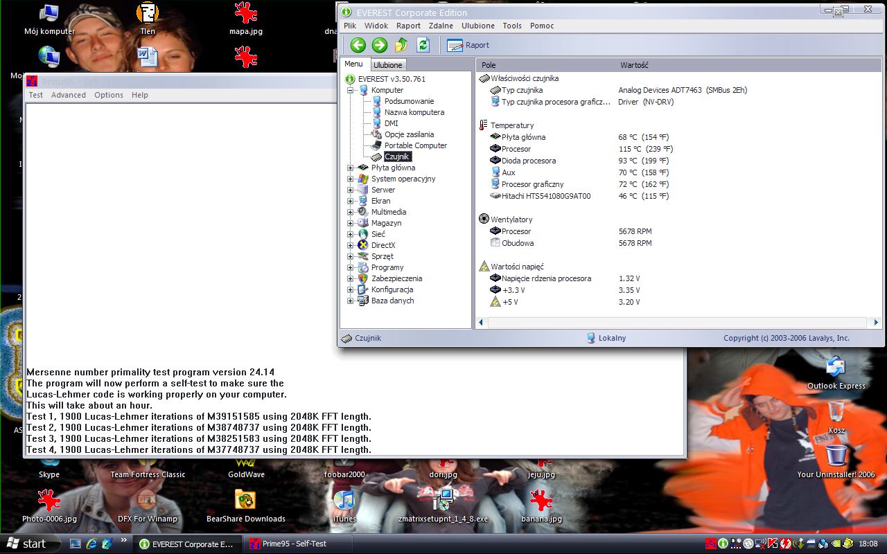Open the Outlook Express desktop icon
887x554 pixels.
pyautogui.click(x=836, y=373)
